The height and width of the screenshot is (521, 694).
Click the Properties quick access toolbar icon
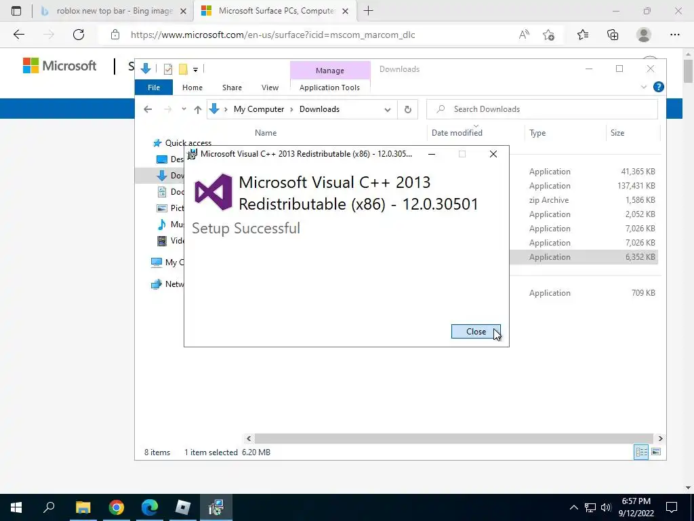click(168, 69)
